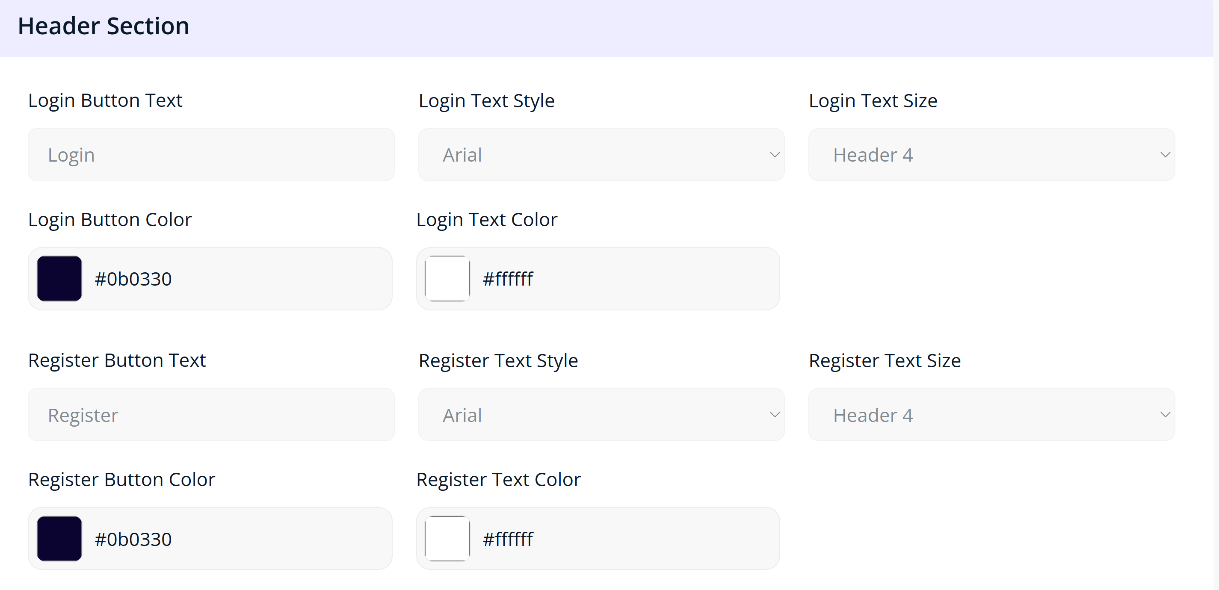
Task: Open the Login Text Style dropdown
Action: pos(601,154)
